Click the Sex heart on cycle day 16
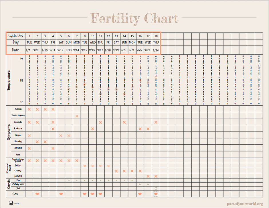Screen dimensions: 269x208 [140, 194]
